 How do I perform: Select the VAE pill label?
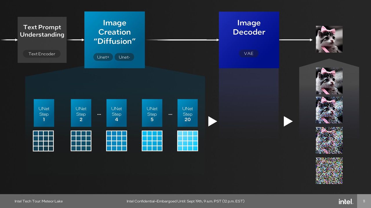(249, 53)
